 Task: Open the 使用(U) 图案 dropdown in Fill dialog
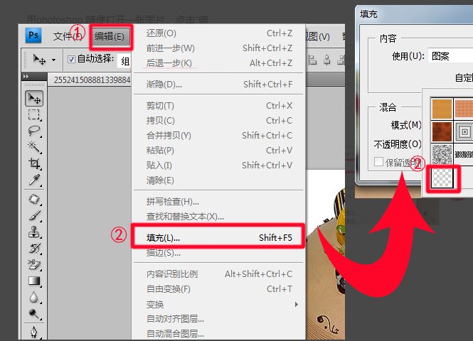450,55
